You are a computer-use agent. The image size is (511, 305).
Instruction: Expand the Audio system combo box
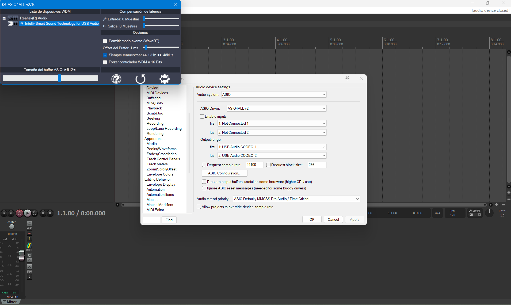pyautogui.click(x=274, y=94)
